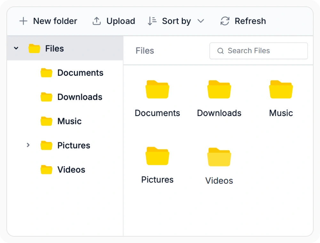This screenshot has height=243, width=320.
Task: Click the New folder button label
Action: pyautogui.click(x=55, y=21)
